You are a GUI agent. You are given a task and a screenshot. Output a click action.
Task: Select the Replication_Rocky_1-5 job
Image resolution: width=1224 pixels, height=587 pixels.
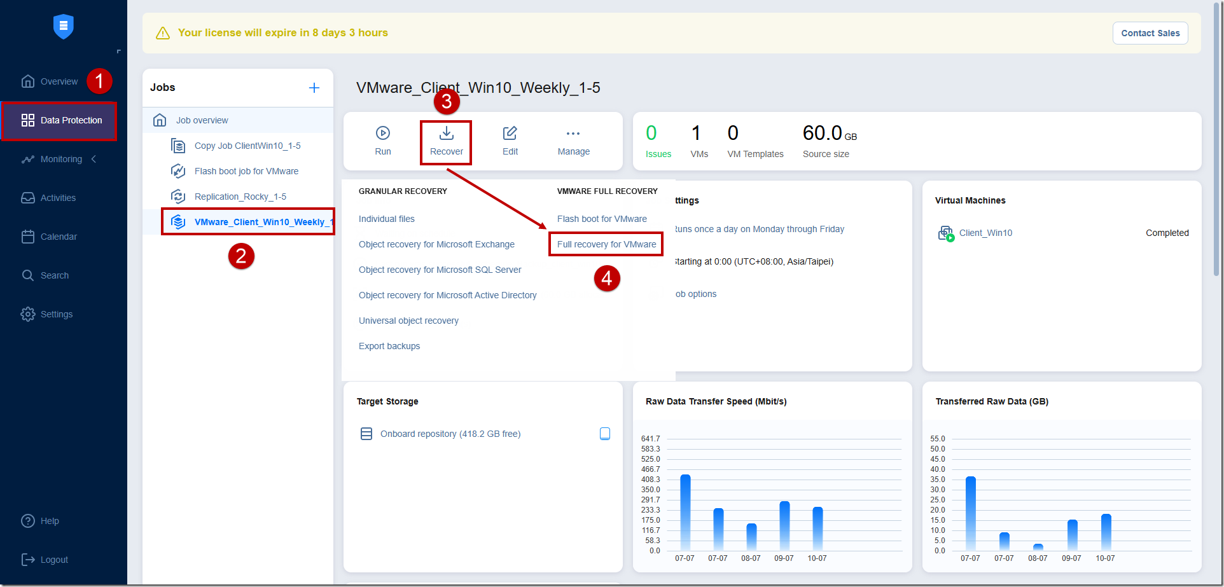click(x=240, y=197)
